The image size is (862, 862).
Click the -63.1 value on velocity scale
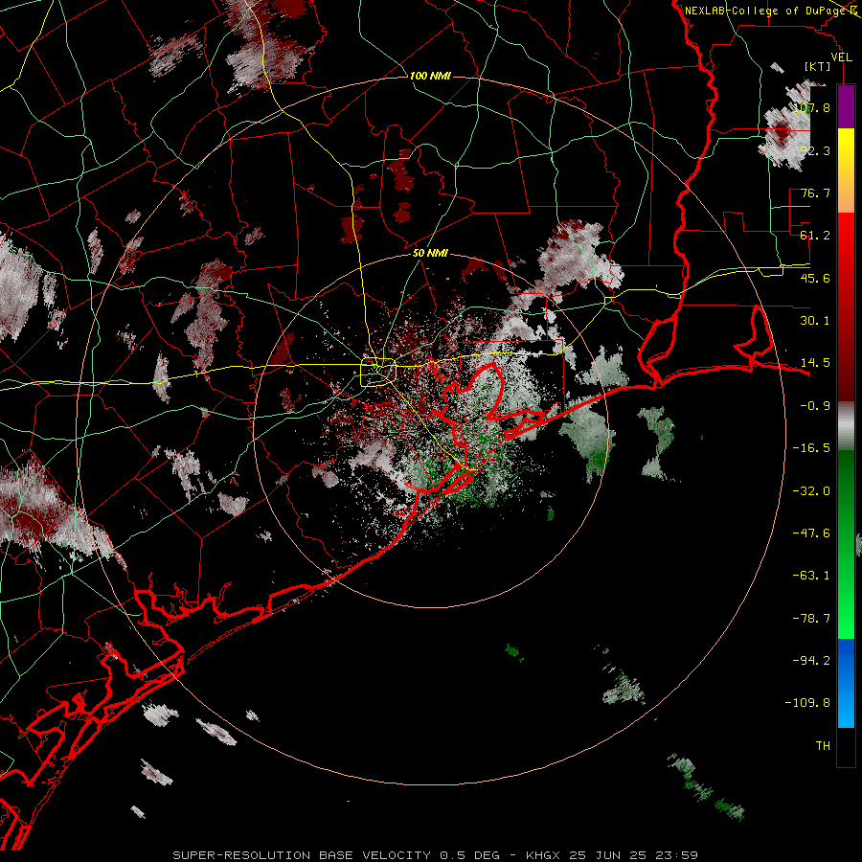point(811,576)
